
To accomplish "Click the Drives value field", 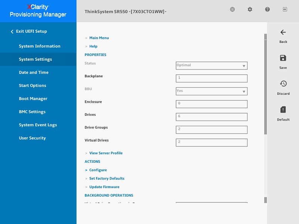I will 212,117.
